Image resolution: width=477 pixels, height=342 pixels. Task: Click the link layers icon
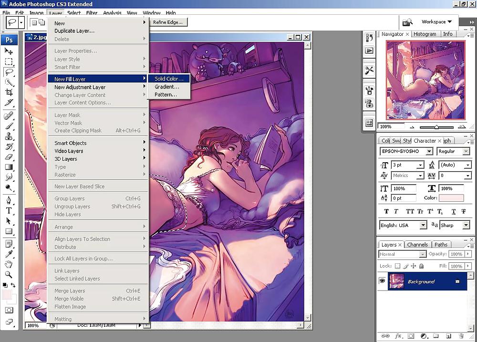click(x=385, y=336)
